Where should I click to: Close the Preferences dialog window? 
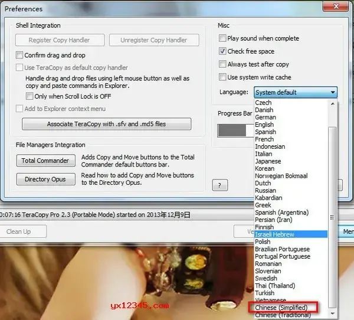pyautogui.click(x=335, y=6)
